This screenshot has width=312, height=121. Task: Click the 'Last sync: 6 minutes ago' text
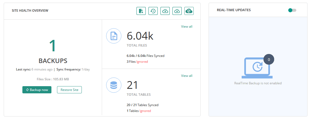[34, 69]
